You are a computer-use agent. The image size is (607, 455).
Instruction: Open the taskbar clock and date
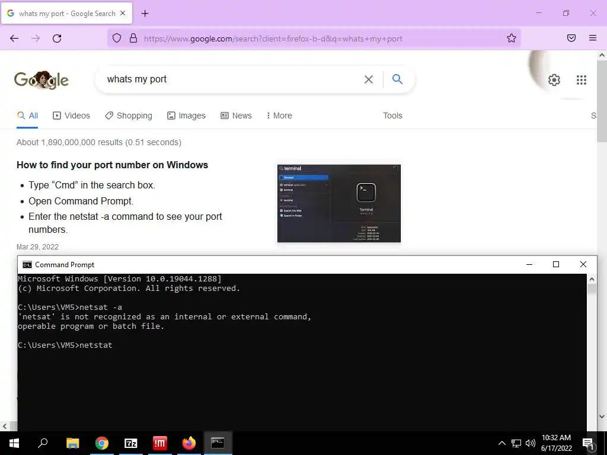[556, 443]
